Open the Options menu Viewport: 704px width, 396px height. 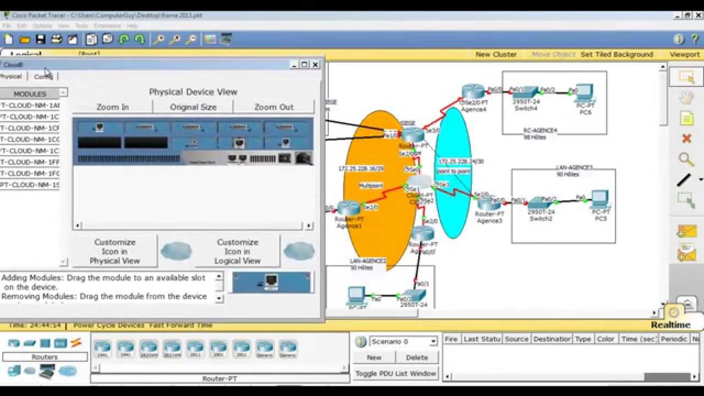coord(42,26)
